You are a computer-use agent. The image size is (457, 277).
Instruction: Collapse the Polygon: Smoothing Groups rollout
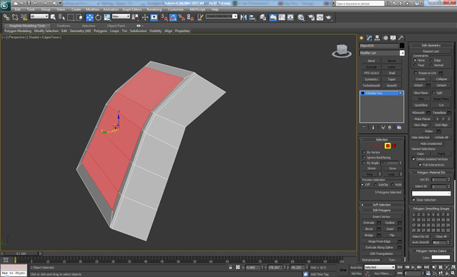(x=431, y=208)
